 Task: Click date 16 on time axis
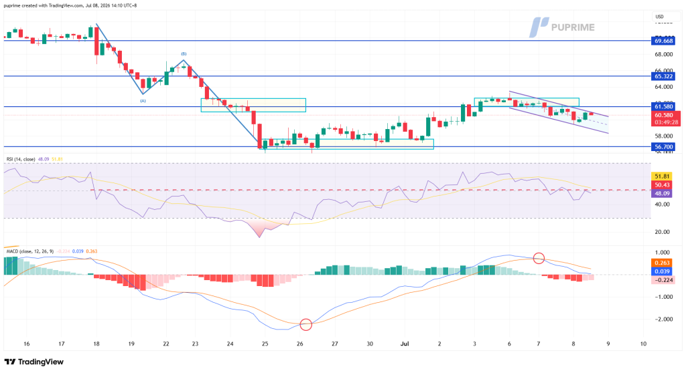(x=27, y=344)
